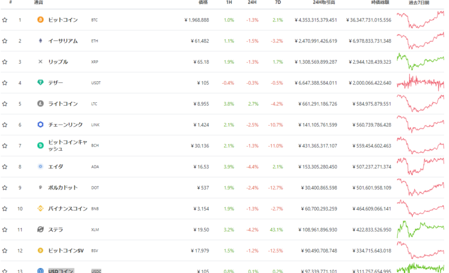This screenshot has height=273, width=449.
Task: Toggle favorite star for Polkadot
Action: click(x=5, y=188)
